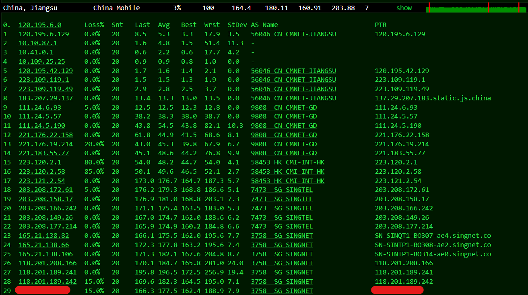Open IP link 183.207.29.137
This screenshot has height=295, width=528.
[46, 98]
